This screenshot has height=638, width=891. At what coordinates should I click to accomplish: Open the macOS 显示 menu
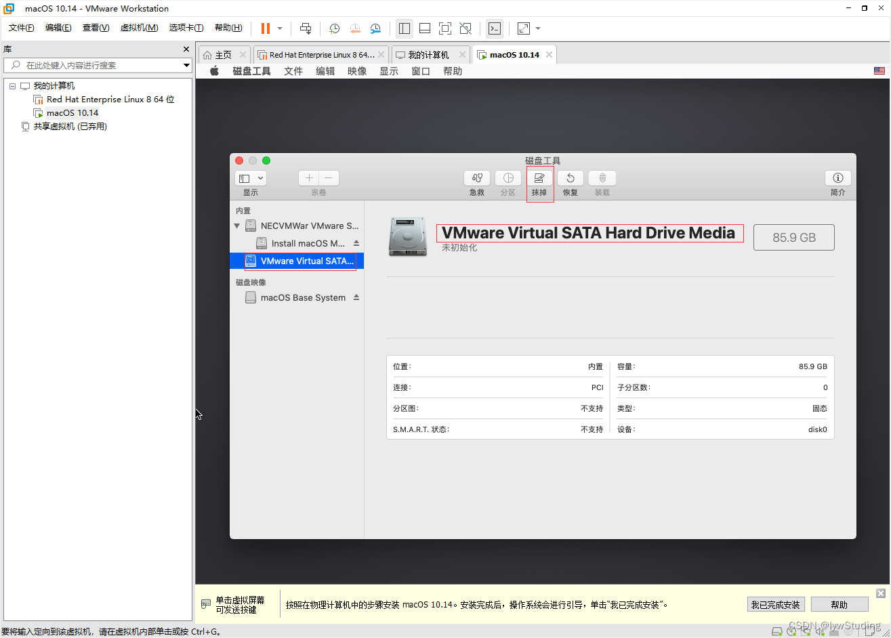pyautogui.click(x=389, y=71)
